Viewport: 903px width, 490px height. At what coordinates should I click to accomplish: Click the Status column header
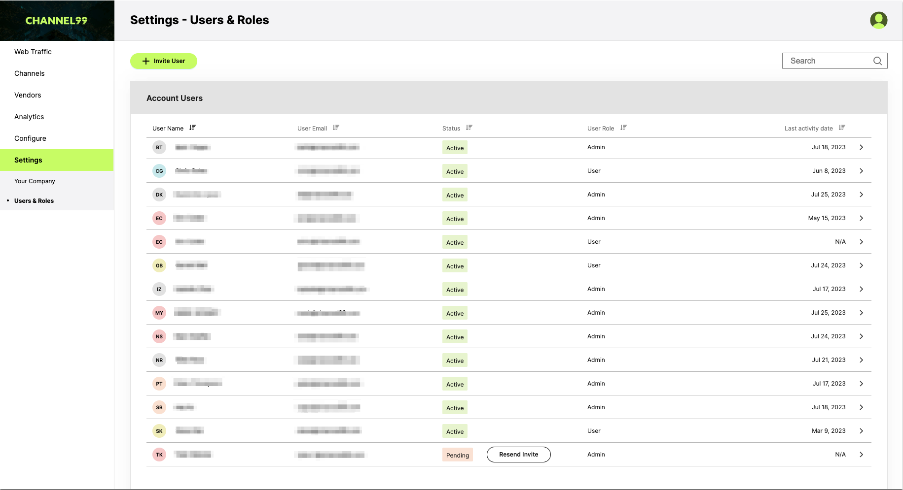451,129
